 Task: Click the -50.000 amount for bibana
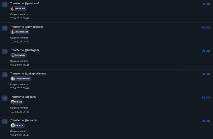[x=206, y=98]
